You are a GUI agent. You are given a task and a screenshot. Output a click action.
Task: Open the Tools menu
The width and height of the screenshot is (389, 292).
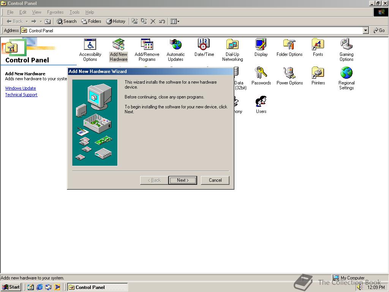pos(74,12)
